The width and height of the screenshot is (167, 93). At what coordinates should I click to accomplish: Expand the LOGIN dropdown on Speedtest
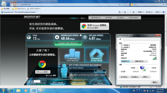pos(74,18)
